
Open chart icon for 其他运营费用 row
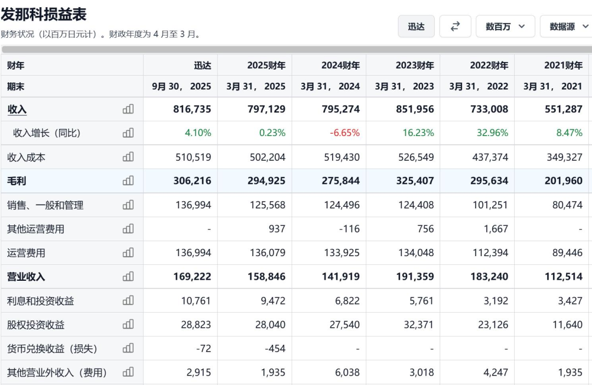(128, 229)
